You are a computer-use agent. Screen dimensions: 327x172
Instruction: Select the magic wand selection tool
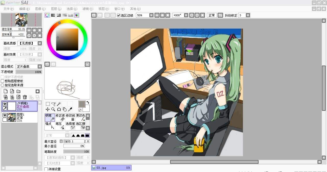pos(59,104)
